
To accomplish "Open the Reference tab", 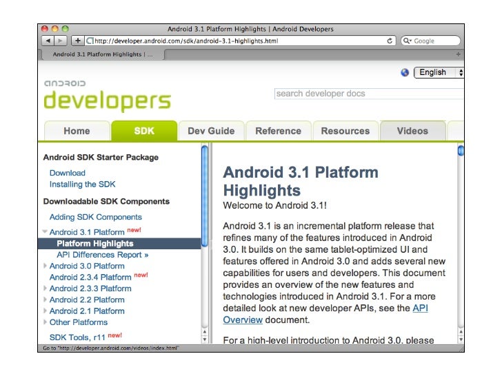I will (278, 131).
